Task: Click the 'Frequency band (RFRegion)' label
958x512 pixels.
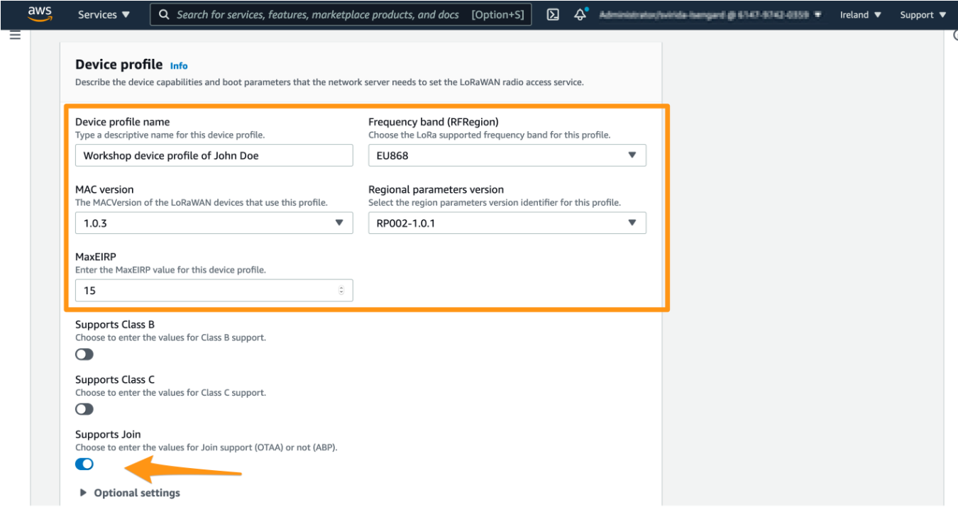Action: click(x=434, y=122)
